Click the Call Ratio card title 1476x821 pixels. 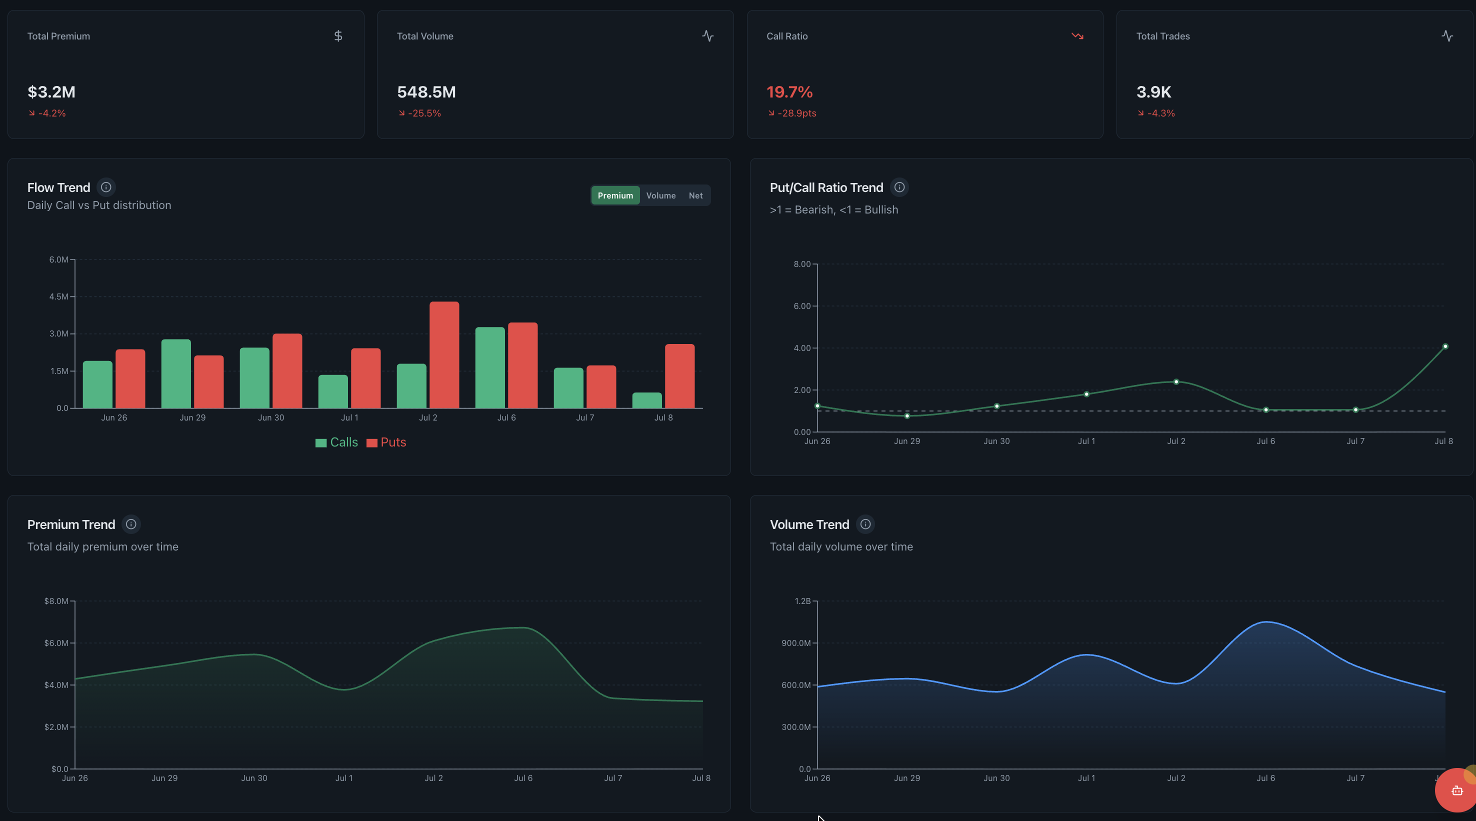pos(786,36)
